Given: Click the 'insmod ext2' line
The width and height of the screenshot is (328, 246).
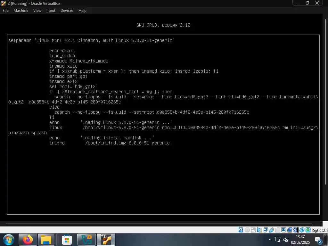Looking at the screenshot, I should [x=63, y=81].
